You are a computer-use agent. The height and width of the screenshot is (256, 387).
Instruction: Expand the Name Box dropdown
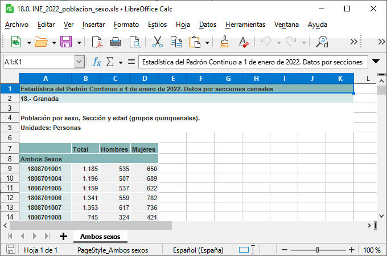pyautogui.click(x=79, y=62)
